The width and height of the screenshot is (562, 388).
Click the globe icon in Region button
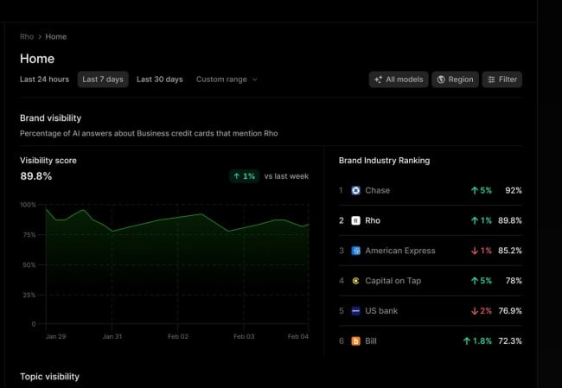coord(441,80)
